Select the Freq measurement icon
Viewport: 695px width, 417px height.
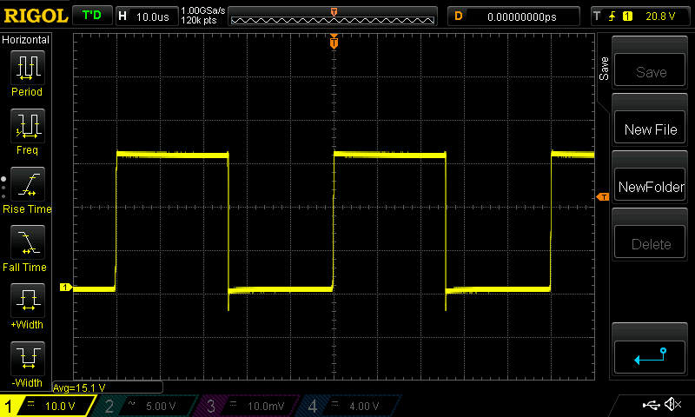27,130
